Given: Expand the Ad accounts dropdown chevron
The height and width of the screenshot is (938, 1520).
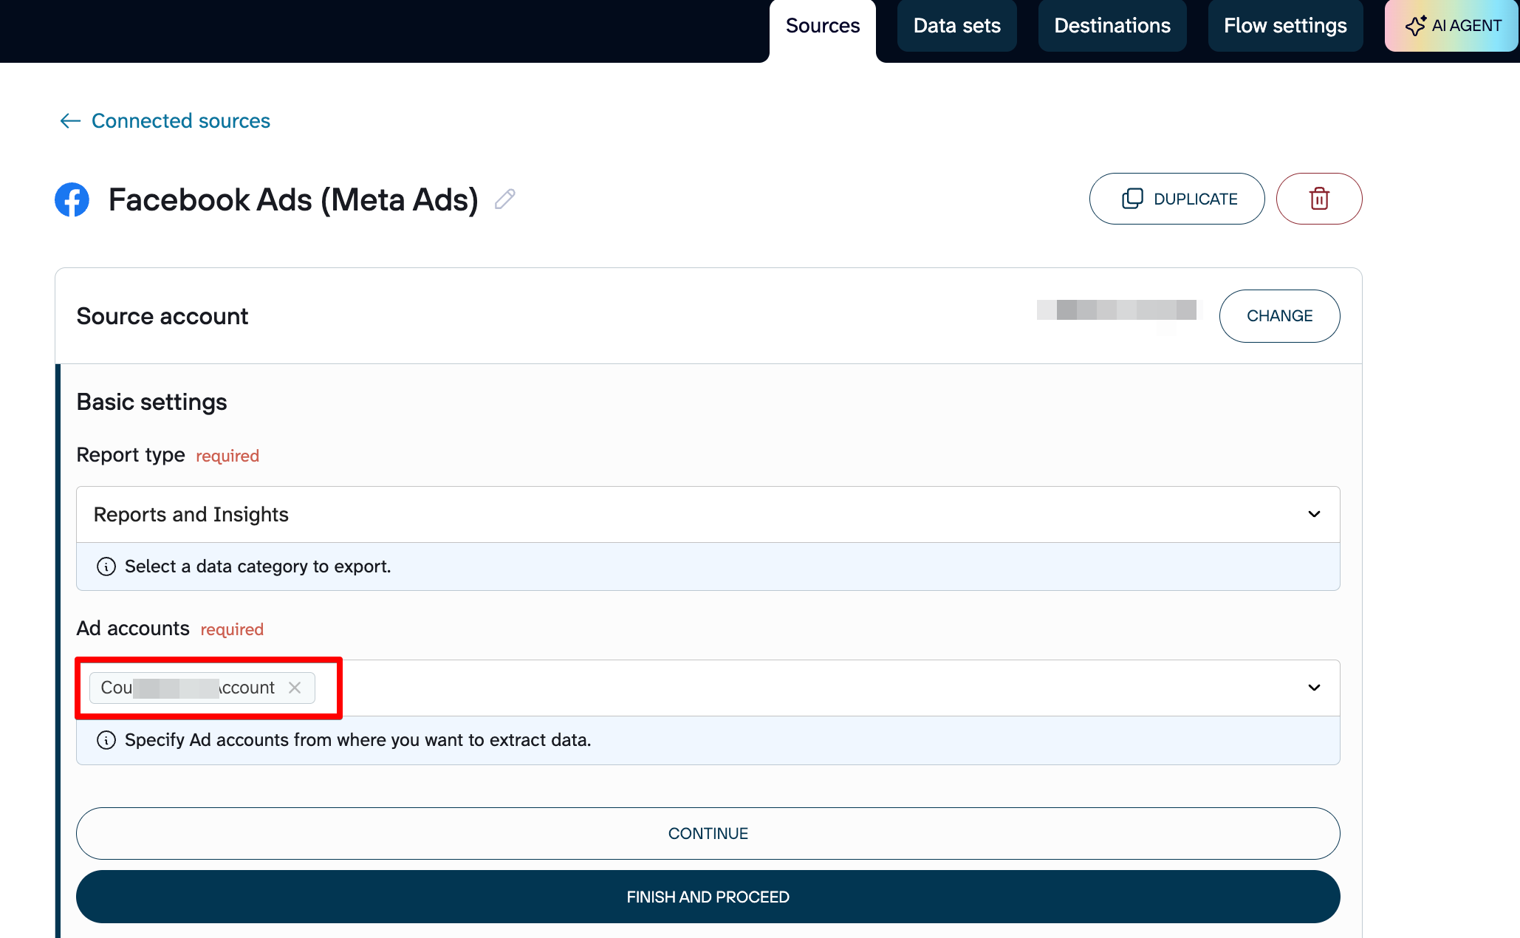Looking at the screenshot, I should [1314, 688].
